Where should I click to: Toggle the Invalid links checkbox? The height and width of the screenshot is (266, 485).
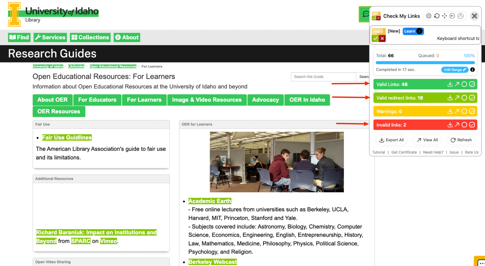472,125
